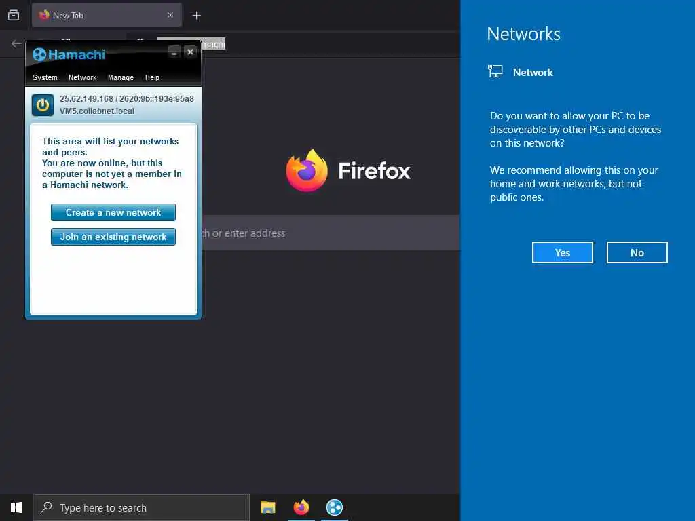
Task: Open the Hamachi Help menu
Action: 152,77
